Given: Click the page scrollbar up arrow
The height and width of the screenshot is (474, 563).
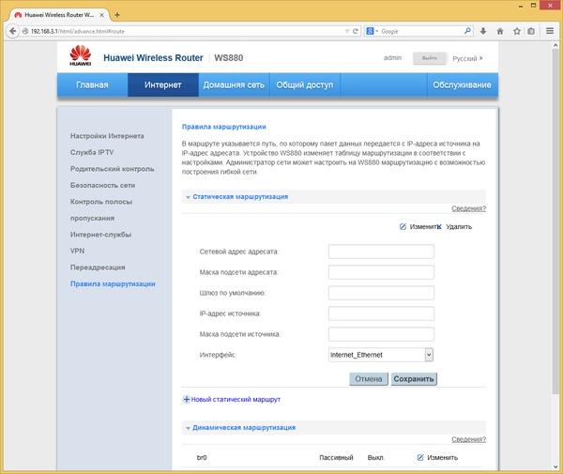Looking at the screenshot, I should click(x=555, y=44).
